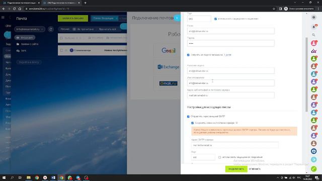Click the Exchange provider logo
322x181 pixels.
[x=169, y=67]
